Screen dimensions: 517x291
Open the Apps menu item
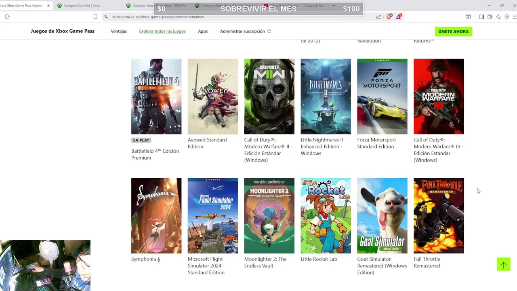(x=203, y=31)
